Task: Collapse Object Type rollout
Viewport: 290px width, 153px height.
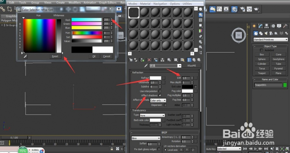Action: (x=270, y=46)
